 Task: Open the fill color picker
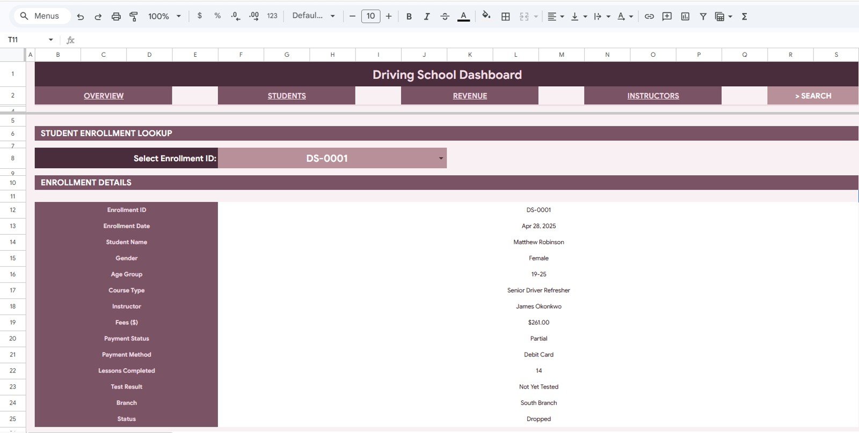[x=486, y=16]
